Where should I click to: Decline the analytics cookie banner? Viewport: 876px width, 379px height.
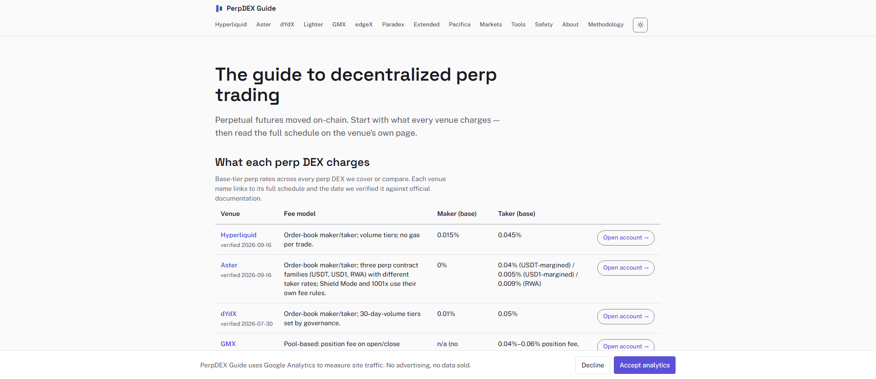coord(593,365)
